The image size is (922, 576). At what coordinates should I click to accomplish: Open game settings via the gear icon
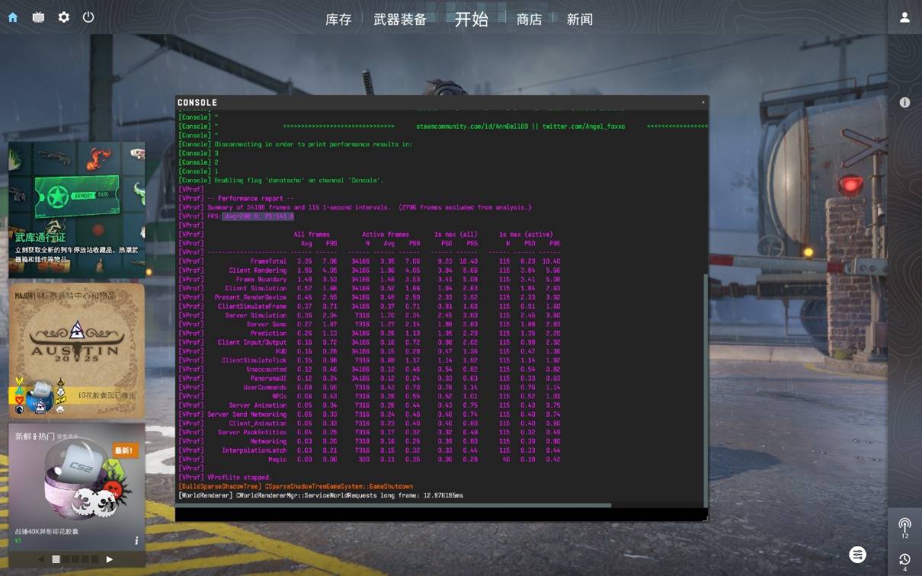pyautogui.click(x=64, y=17)
